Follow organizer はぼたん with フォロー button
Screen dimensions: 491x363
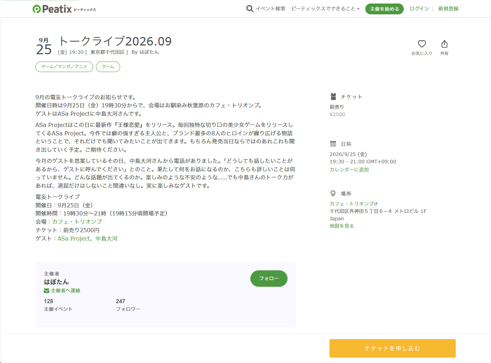(x=269, y=278)
